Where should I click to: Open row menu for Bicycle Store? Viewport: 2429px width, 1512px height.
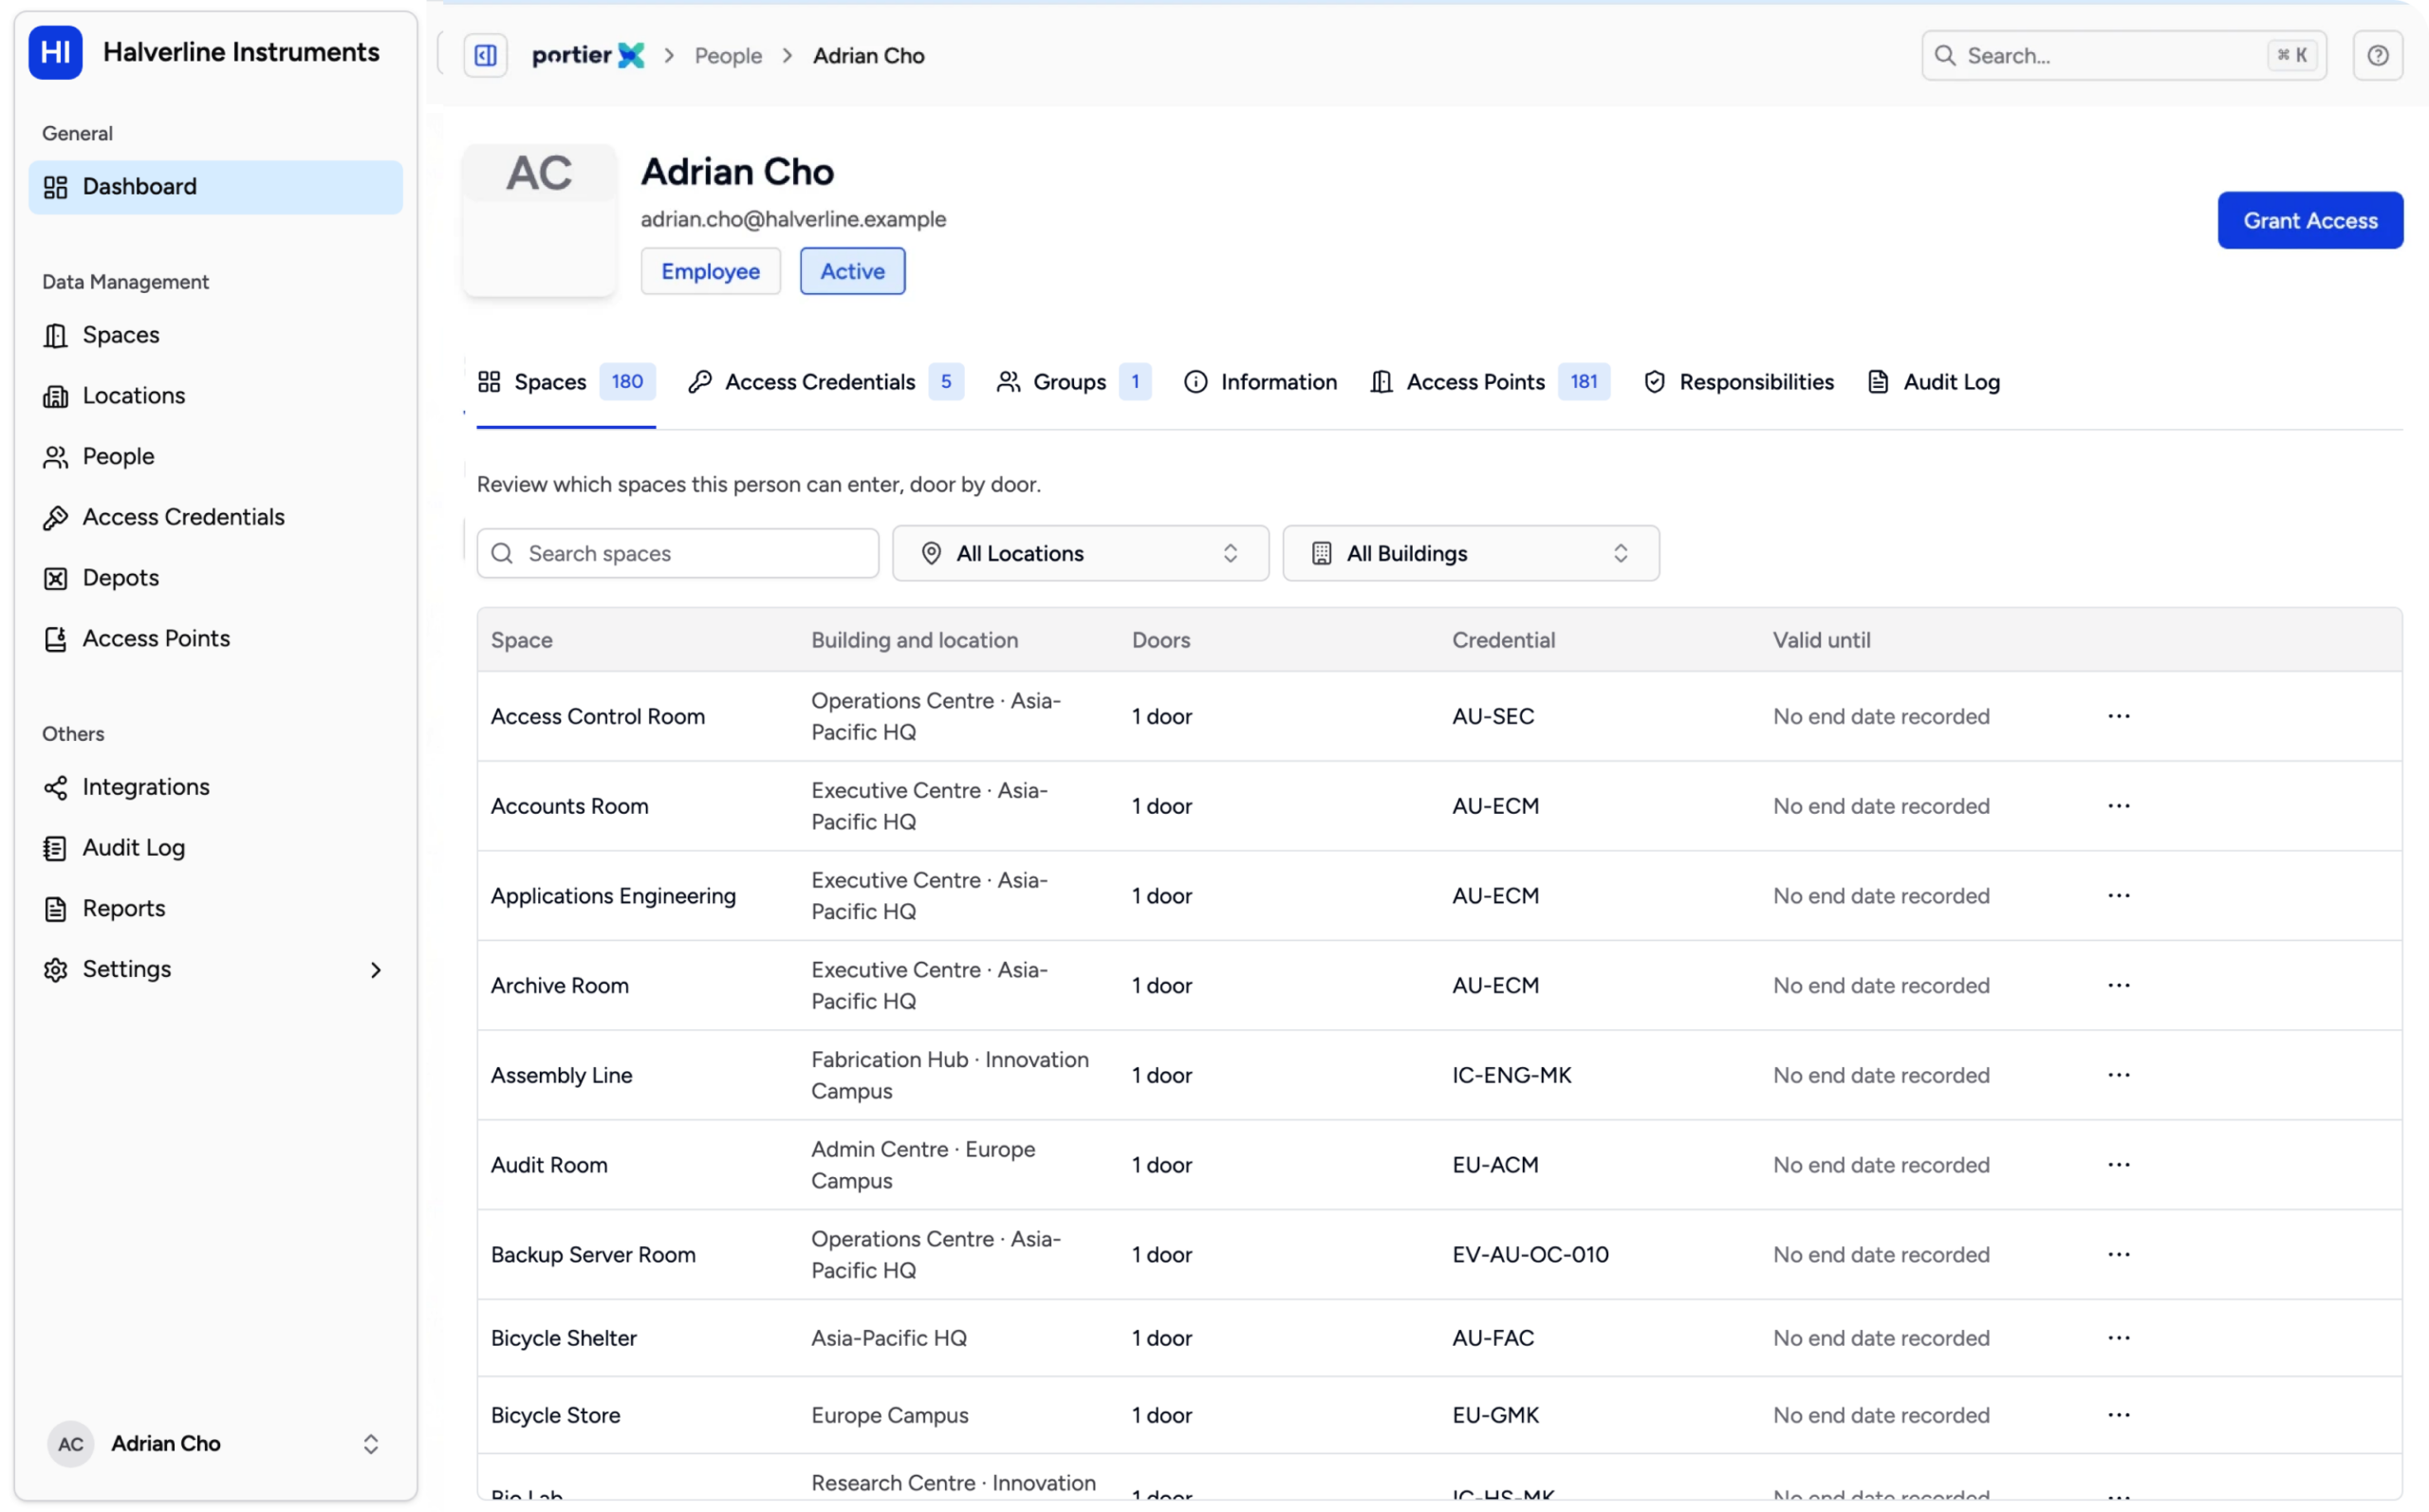click(x=2118, y=1415)
